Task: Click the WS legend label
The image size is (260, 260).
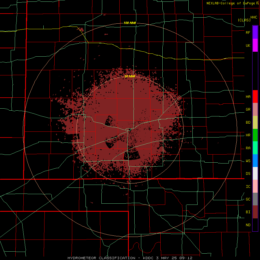Action: [248, 161]
